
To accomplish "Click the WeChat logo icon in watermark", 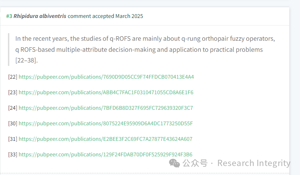I will (174, 163).
